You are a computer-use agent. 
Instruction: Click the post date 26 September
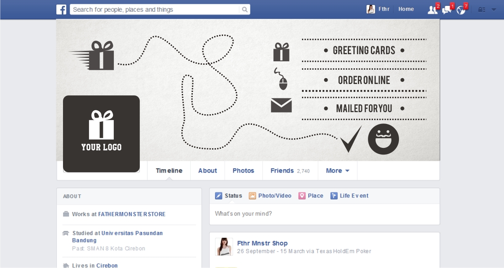[256, 251]
